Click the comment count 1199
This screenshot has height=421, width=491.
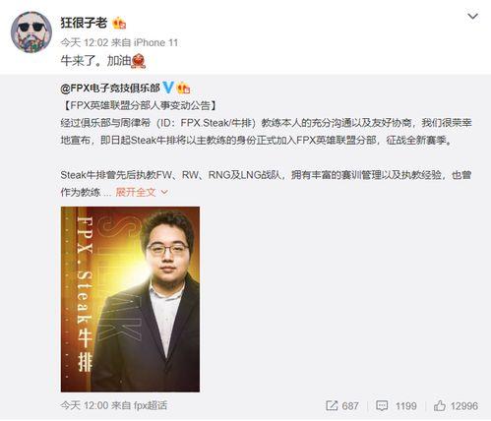tap(405, 406)
